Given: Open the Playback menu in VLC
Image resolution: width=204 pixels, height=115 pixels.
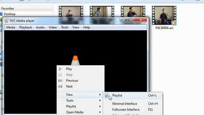Looking at the screenshot, I should [25, 27].
